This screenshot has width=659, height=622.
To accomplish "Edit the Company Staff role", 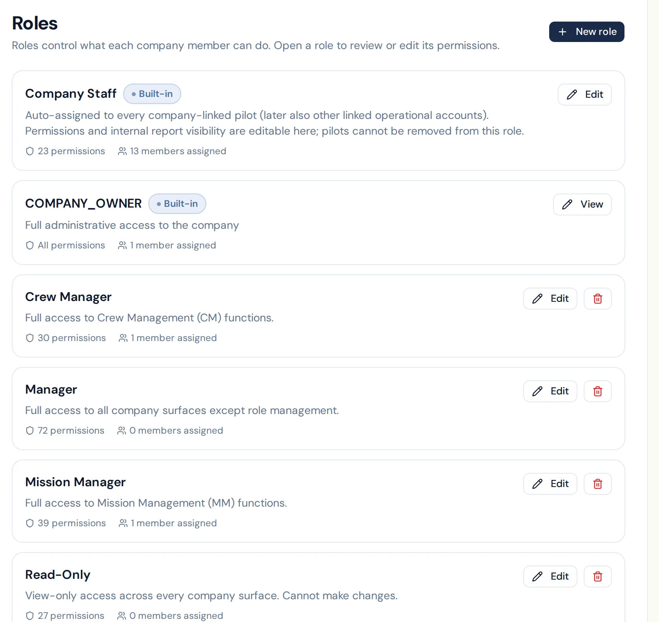I will point(584,95).
